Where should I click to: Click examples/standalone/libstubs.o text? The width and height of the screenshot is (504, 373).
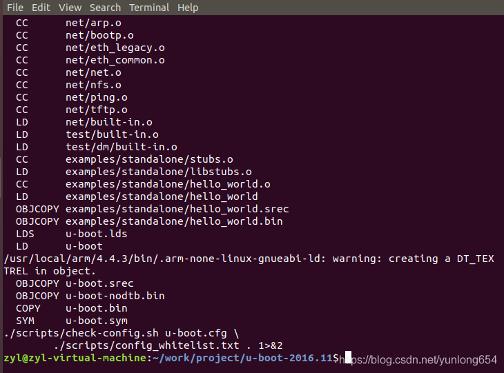pos(159,172)
